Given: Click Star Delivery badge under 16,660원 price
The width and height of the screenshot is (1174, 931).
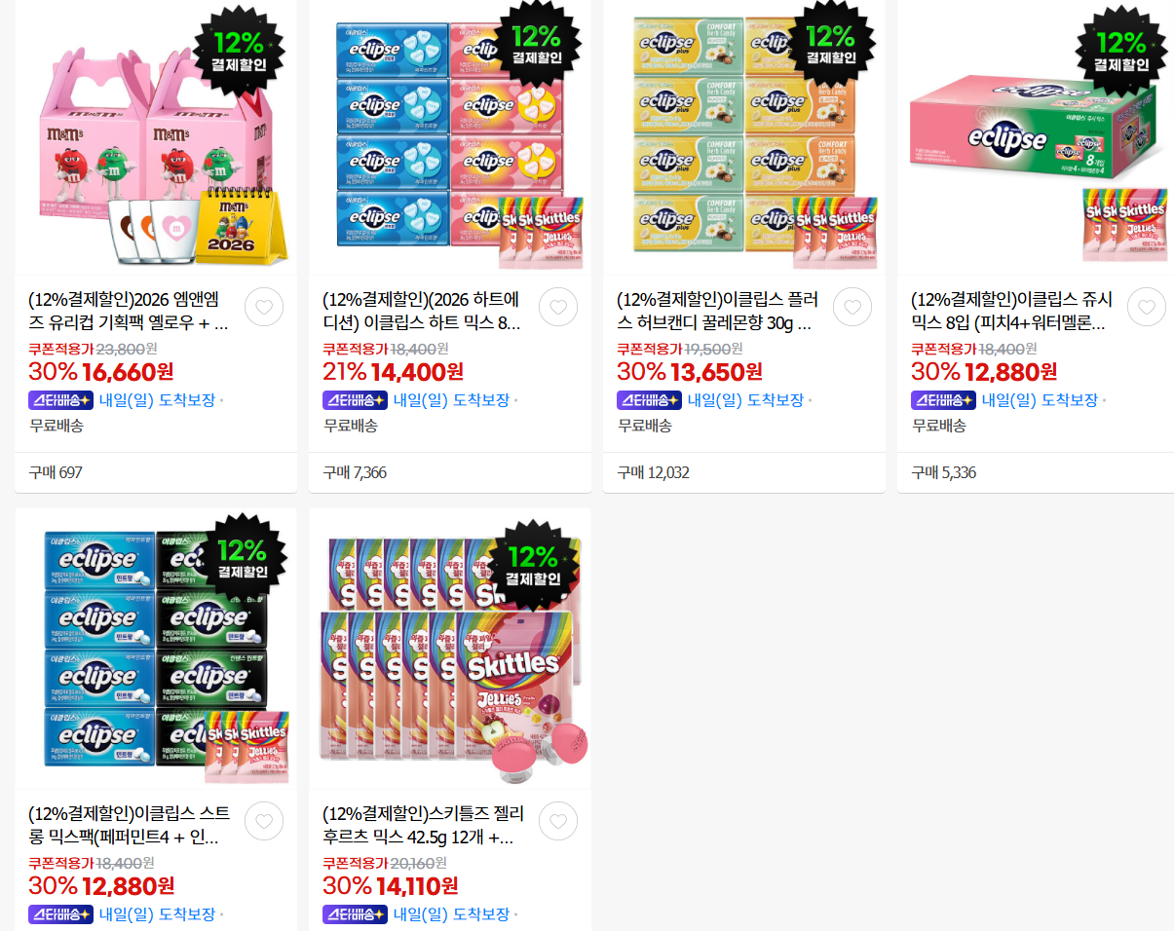Looking at the screenshot, I should [61, 400].
